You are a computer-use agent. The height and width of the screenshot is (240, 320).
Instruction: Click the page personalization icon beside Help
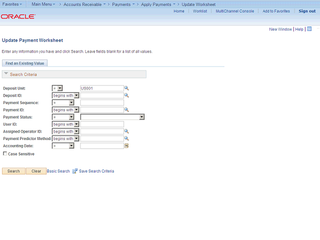(x=309, y=29)
